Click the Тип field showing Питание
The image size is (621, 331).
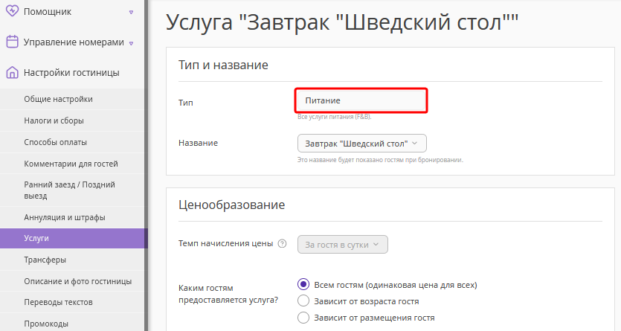(361, 100)
